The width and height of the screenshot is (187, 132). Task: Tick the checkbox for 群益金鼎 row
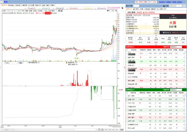127,73
